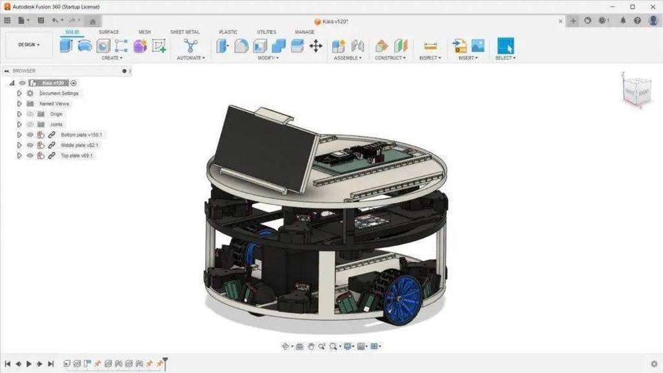Select the Middle plate v82:1 tree item
Screen dimensions: 663x373
[x=79, y=145]
